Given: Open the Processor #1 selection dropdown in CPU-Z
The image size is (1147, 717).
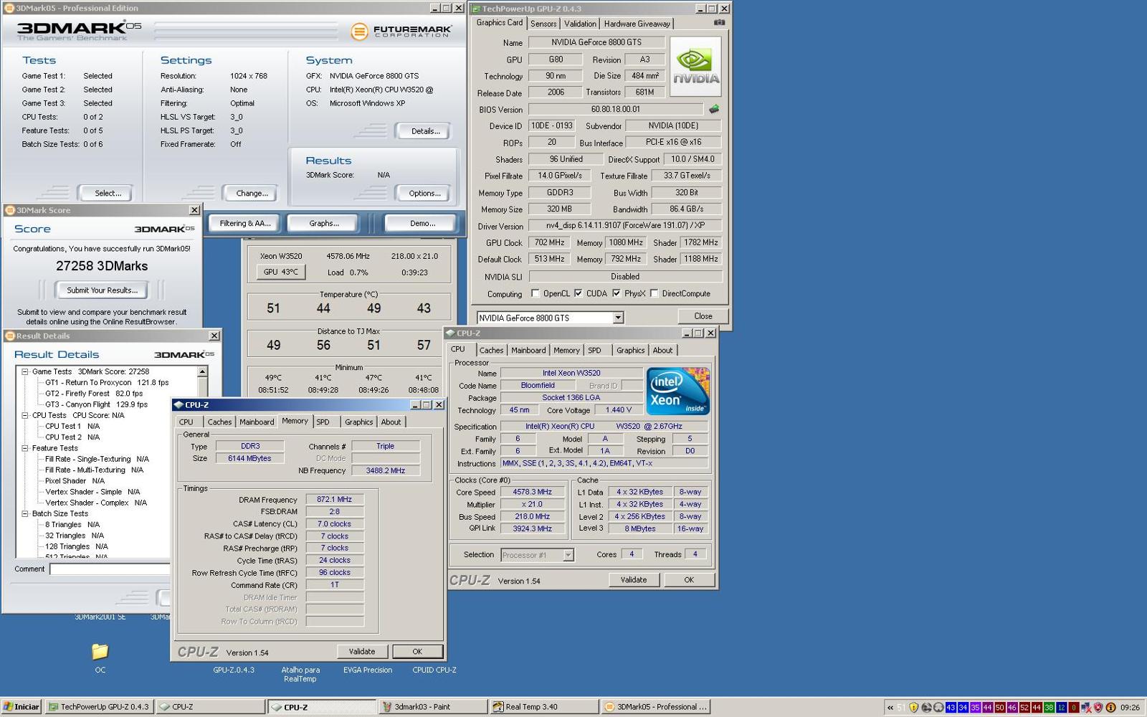Looking at the screenshot, I should pyautogui.click(x=568, y=555).
